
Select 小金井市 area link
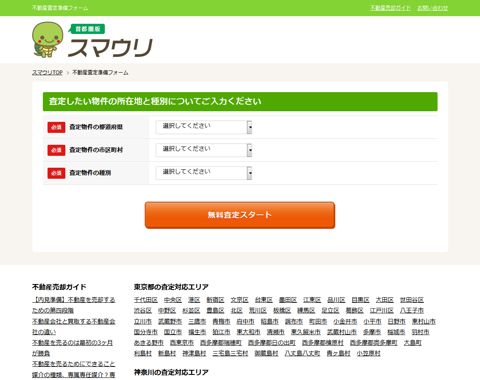click(345, 321)
